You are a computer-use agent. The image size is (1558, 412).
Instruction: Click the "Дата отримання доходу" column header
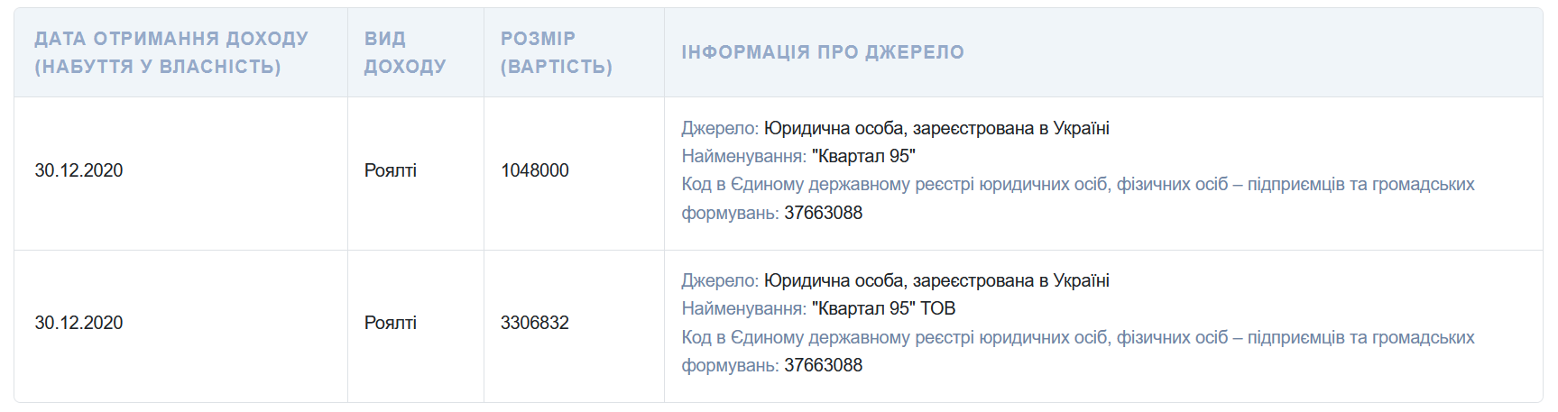coord(171,52)
